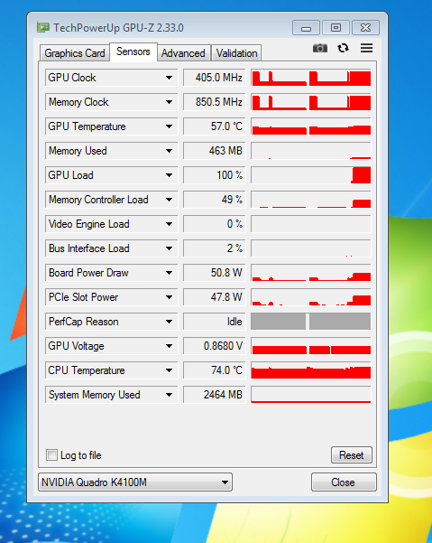Click the refresh sensors icon
432x543 pixels.
343,48
